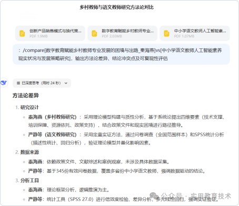This screenshot has width=239, height=206.
Task: Click the 3. 分析工具 list heading
Action: coord(27,180)
